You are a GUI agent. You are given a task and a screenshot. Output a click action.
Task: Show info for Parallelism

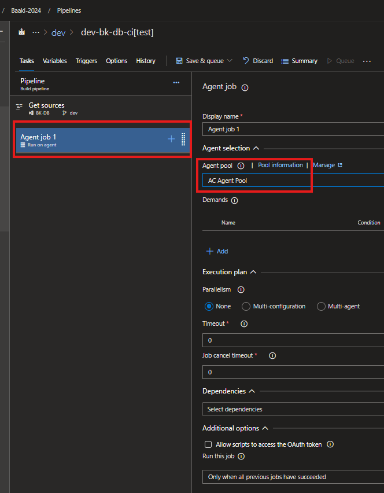pyautogui.click(x=241, y=289)
